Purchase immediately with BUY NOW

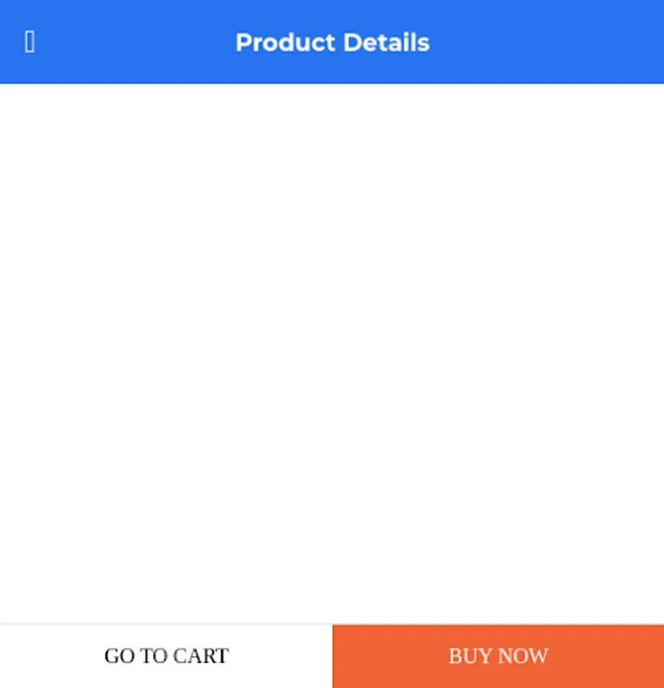point(498,656)
